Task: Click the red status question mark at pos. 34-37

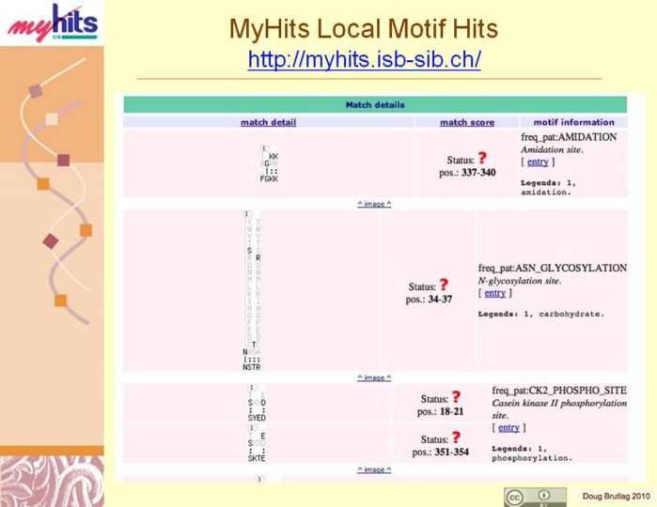Action: tap(444, 285)
